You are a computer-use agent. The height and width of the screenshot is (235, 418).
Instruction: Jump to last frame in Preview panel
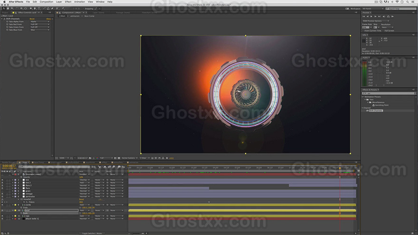point(380,17)
